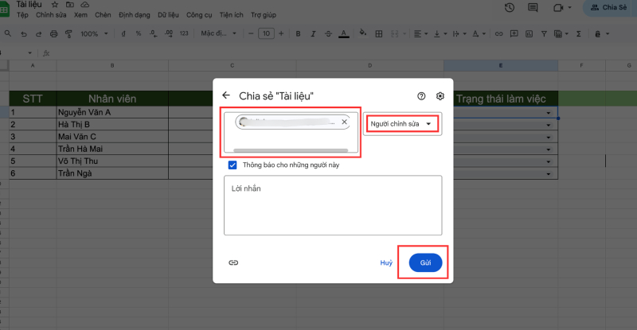Click the font size 10 field

[266, 33]
